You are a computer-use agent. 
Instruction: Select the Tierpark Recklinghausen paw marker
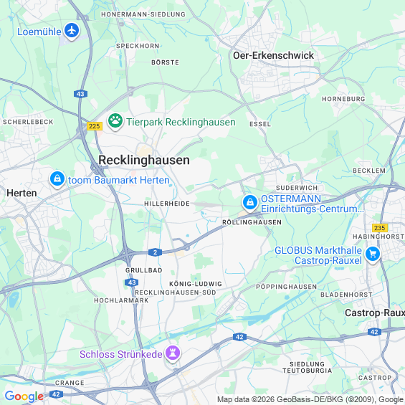(x=115, y=121)
